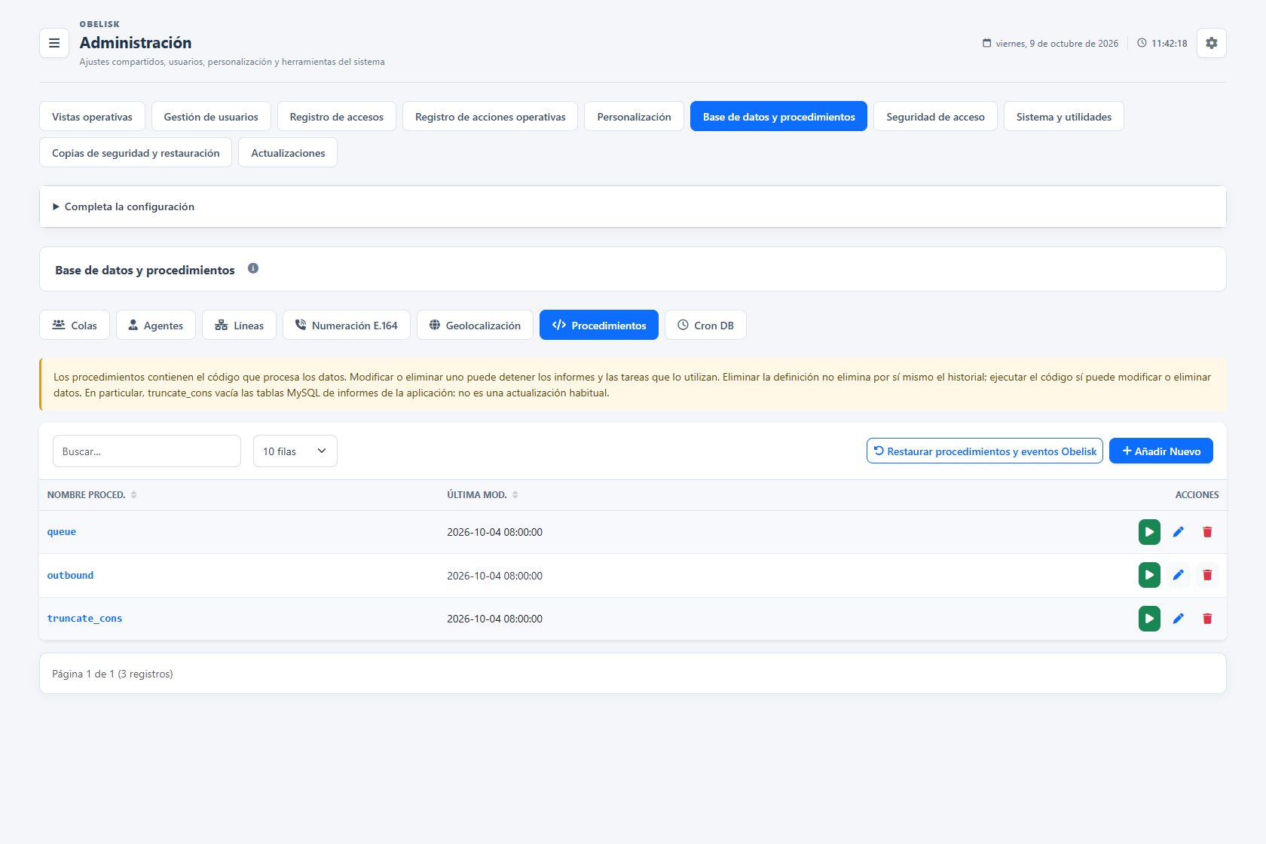This screenshot has width=1266, height=844.
Task: Select Base de datos y procedimientos tab
Action: click(x=778, y=117)
